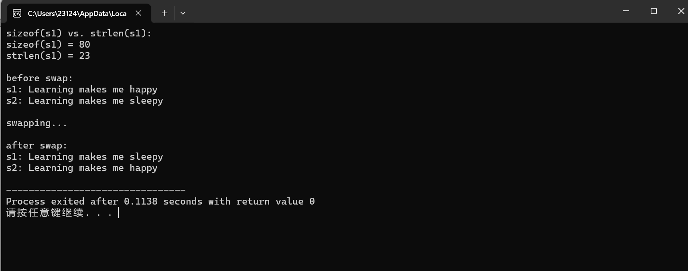Click the 'Process exited after' message line
The width and height of the screenshot is (688, 271).
coord(160,201)
